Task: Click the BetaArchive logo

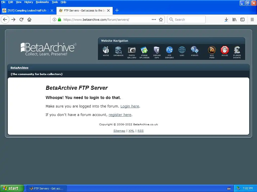Action: tap(48, 49)
